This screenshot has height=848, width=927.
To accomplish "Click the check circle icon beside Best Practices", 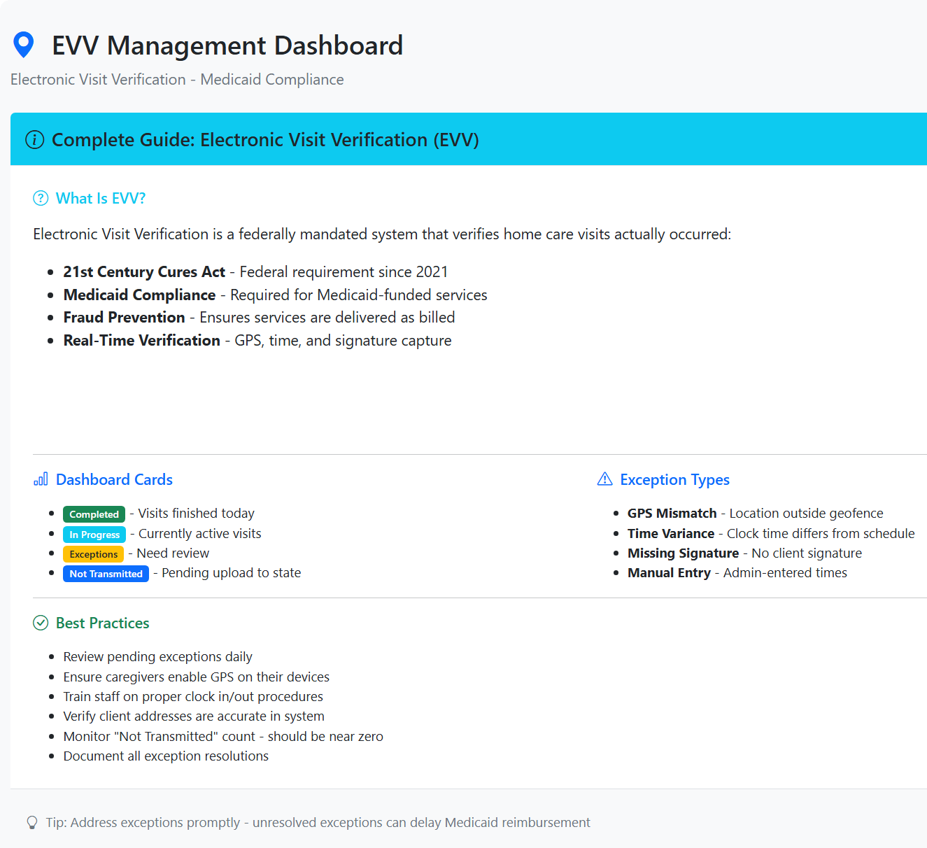I will pyautogui.click(x=41, y=623).
